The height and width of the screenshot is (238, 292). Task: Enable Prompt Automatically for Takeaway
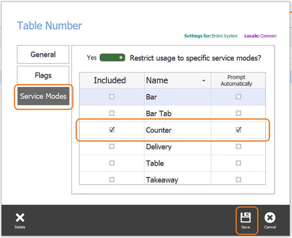point(238,180)
